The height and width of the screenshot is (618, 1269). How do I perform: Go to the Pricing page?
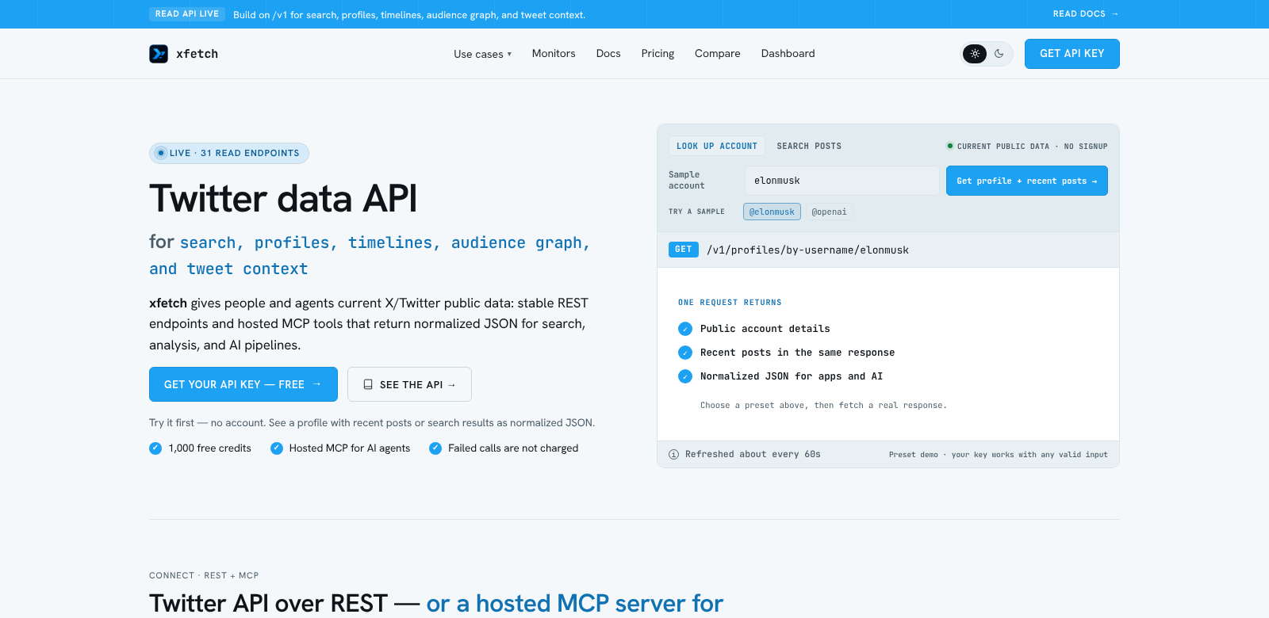click(658, 54)
